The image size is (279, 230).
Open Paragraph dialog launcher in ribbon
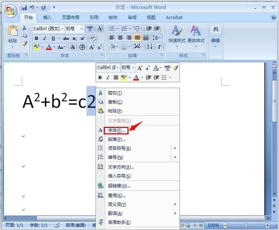162,55
